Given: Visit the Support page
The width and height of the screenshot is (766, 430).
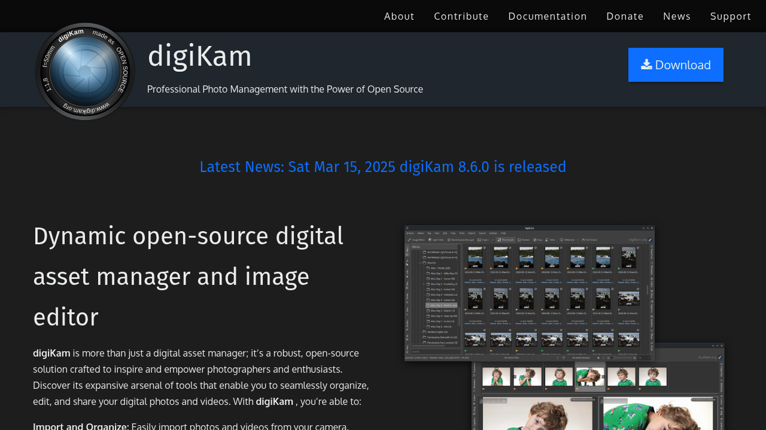Looking at the screenshot, I should pos(731,16).
